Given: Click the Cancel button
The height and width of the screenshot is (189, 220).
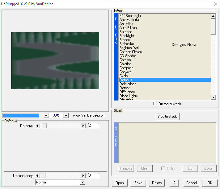Looking at the screenshot, I should pos(191,183).
